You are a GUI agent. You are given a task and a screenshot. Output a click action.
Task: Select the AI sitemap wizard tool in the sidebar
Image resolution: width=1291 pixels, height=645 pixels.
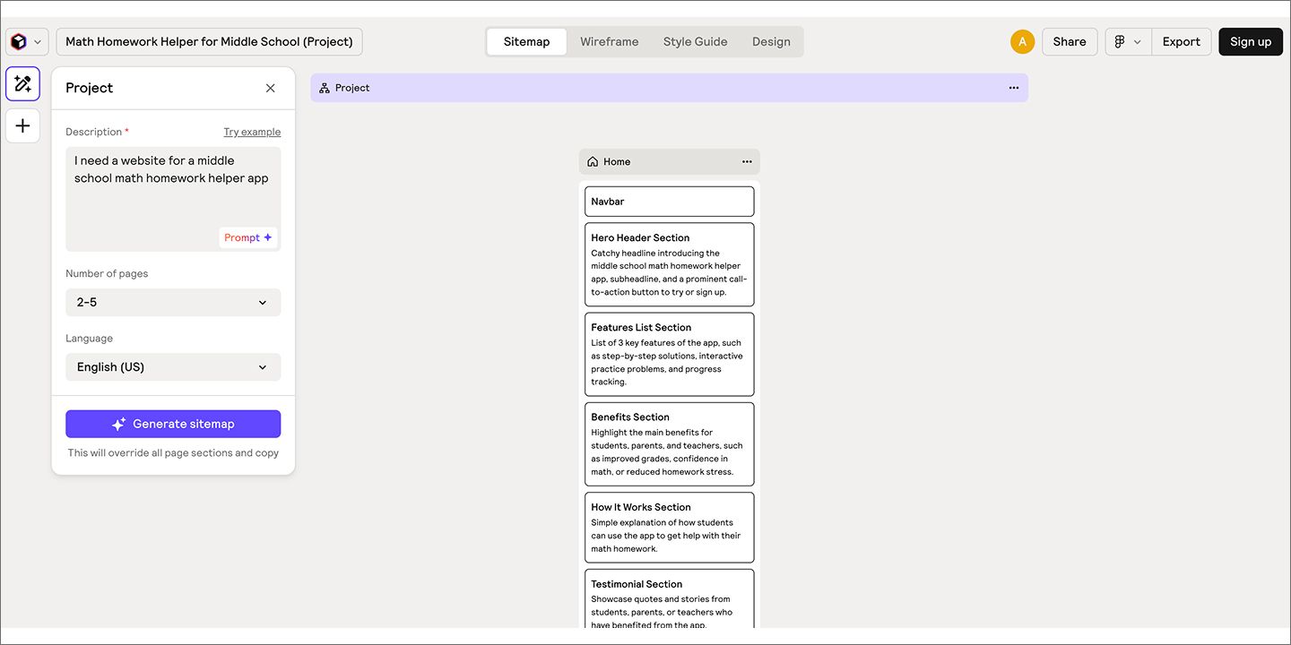click(x=22, y=83)
